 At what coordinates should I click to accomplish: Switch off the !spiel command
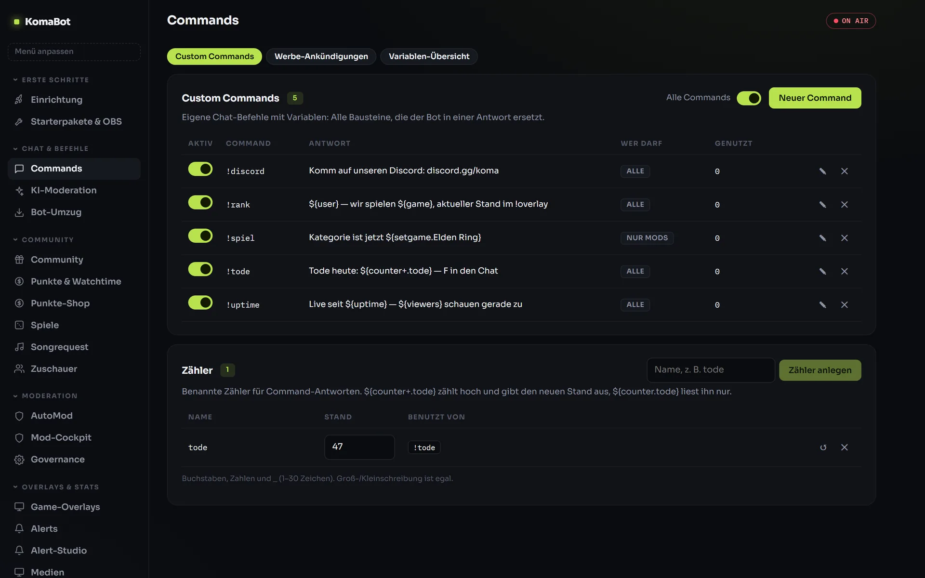200,236
